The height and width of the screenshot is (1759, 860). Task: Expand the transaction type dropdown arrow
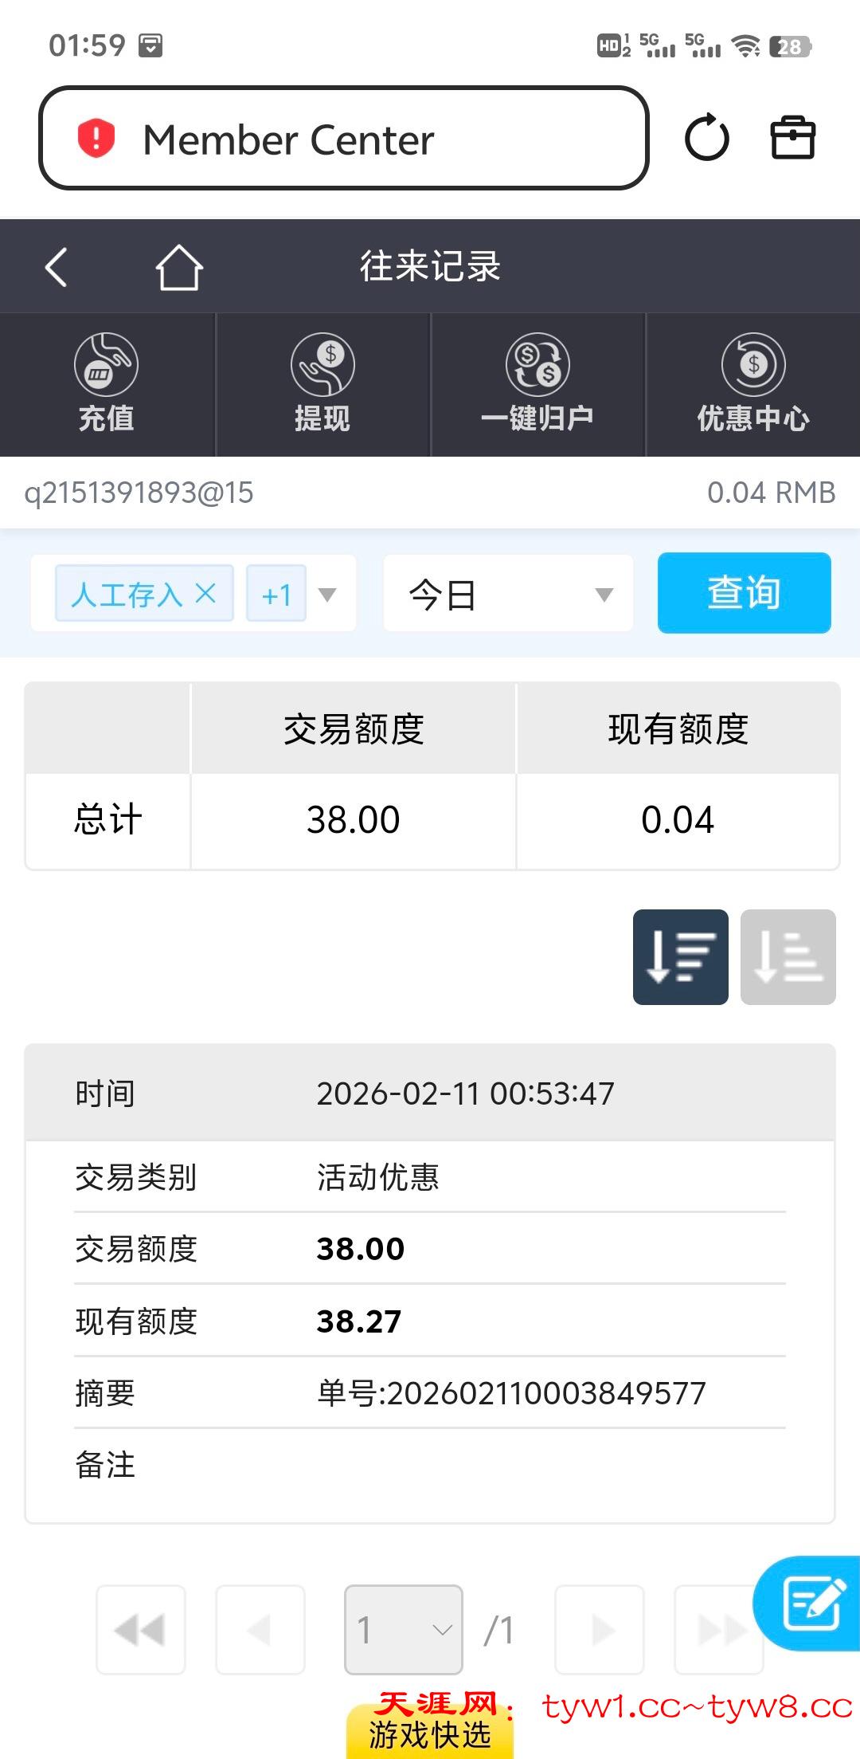(x=327, y=595)
